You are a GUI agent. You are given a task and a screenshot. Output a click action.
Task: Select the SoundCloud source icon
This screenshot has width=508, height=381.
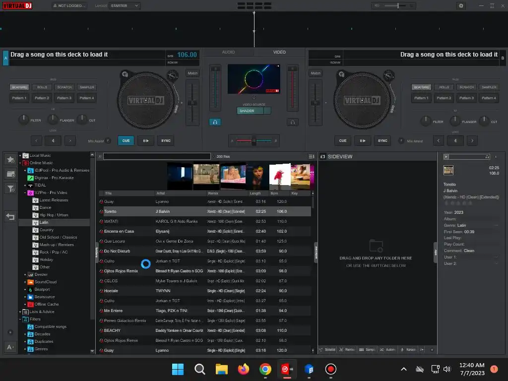pyautogui.click(x=30, y=282)
